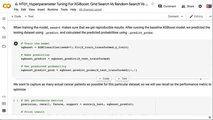Click the notebook title text
The height and width of the screenshot is (120, 213).
(84, 4)
